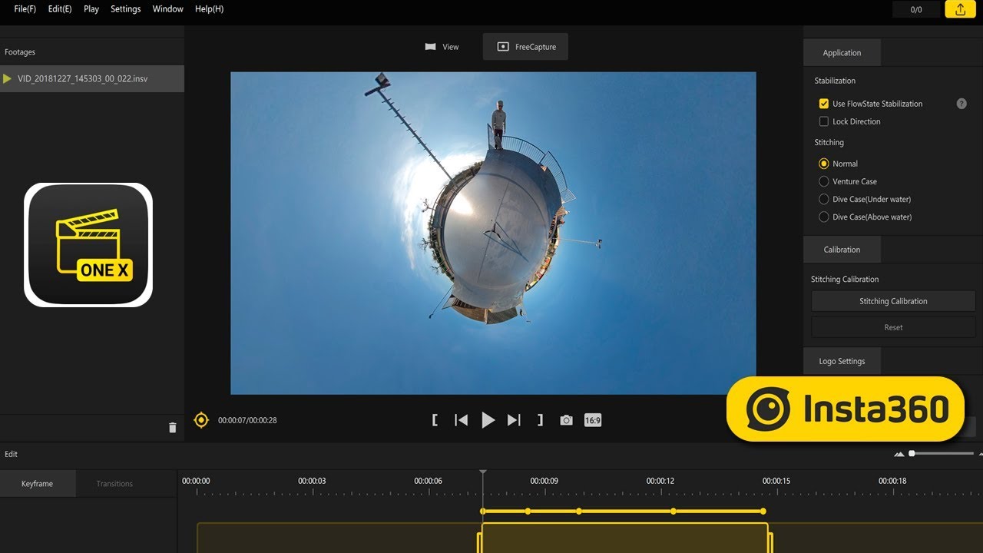The height and width of the screenshot is (553, 983).
Task: Toggle the Lock Direction checkbox
Action: point(824,121)
